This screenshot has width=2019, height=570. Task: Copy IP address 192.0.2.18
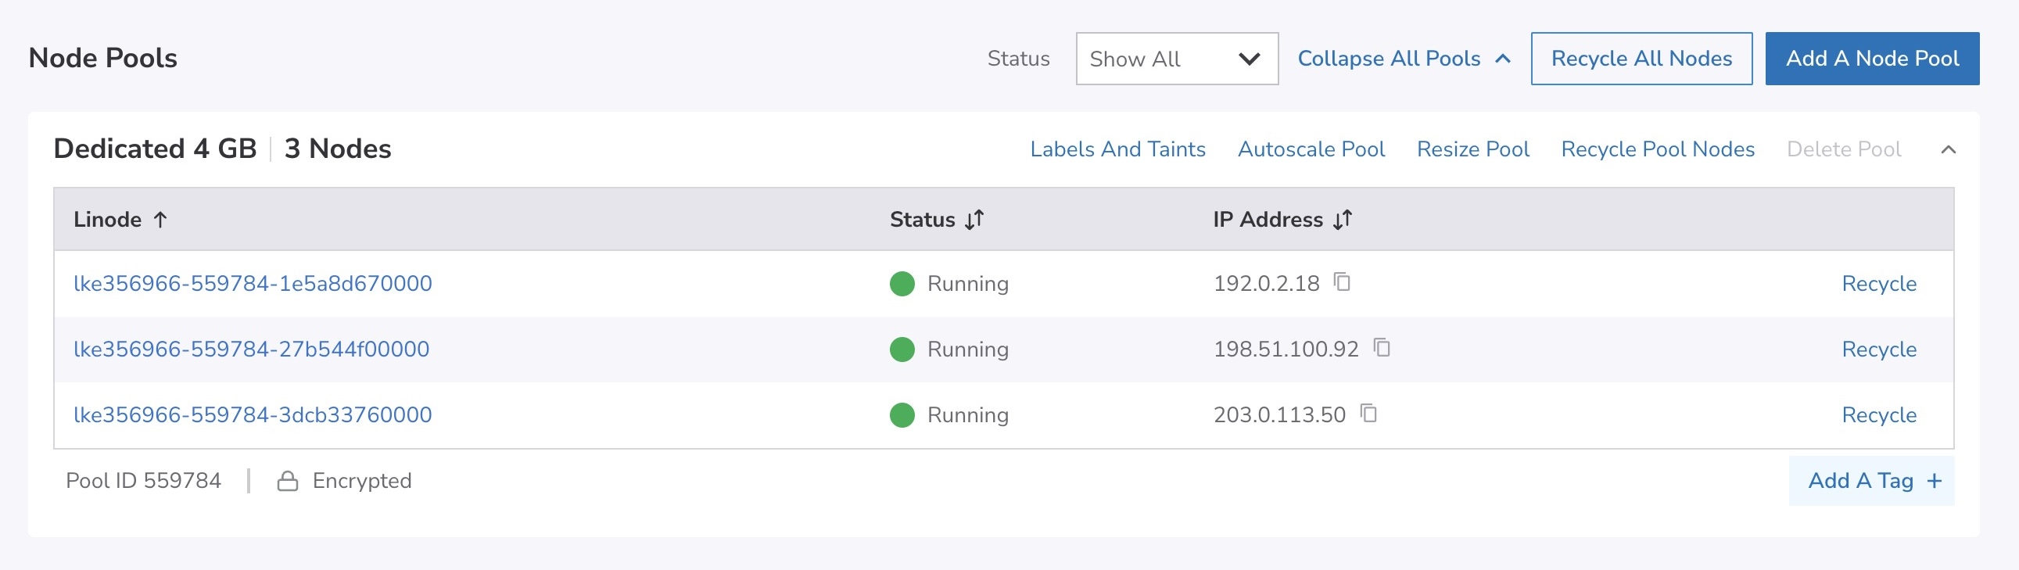(1342, 282)
